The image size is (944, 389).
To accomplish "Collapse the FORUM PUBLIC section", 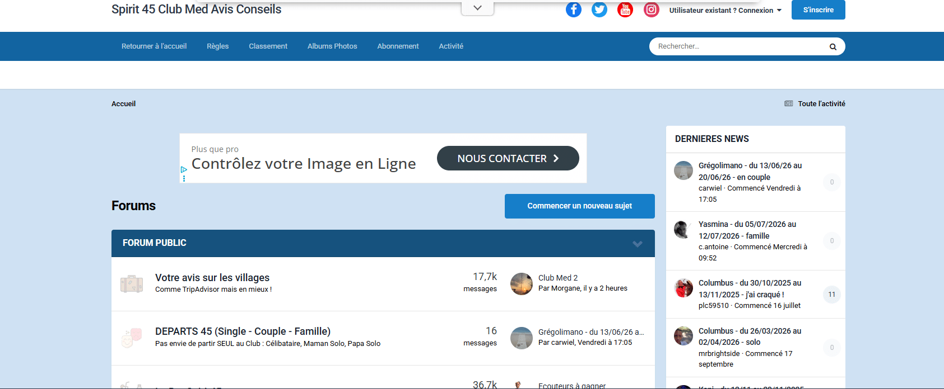I will click(x=637, y=244).
